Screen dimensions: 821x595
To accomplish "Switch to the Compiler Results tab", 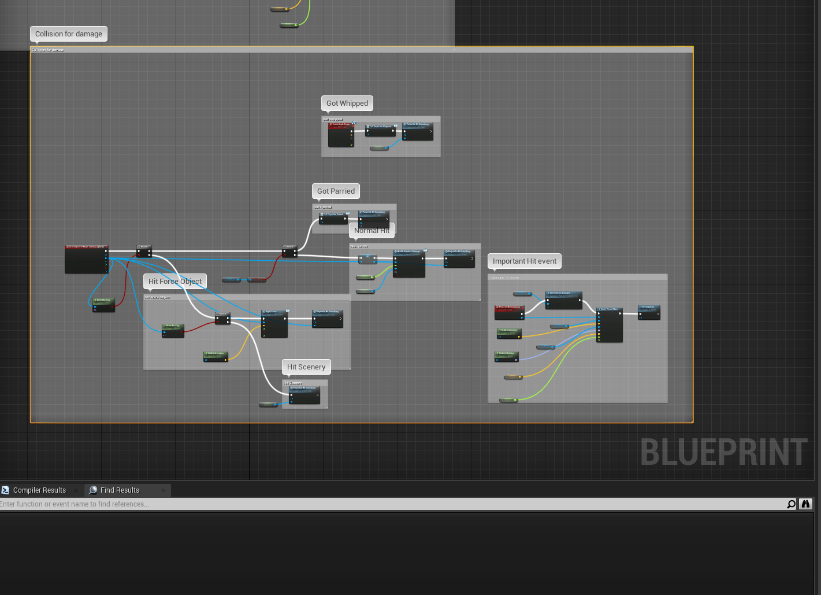I will [x=39, y=490].
